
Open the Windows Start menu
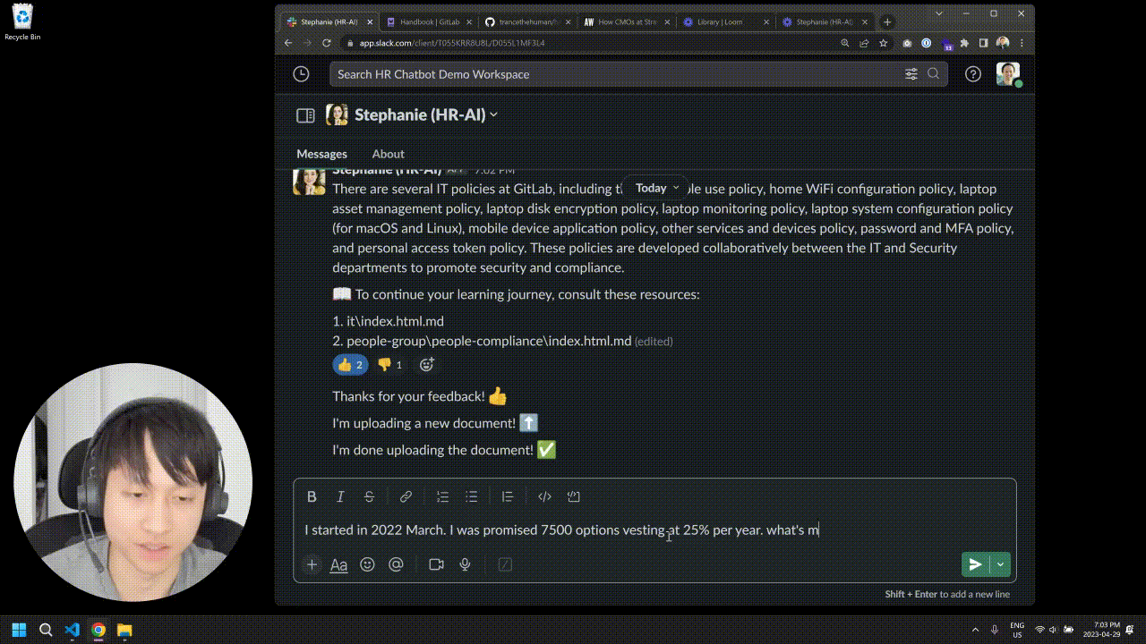point(20,630)
